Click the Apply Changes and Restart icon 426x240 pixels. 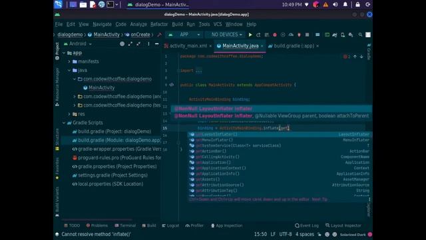click(258, 35)
